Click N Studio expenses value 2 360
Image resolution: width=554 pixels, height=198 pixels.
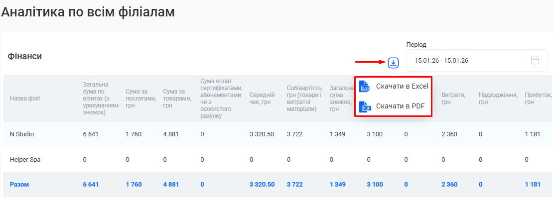click(x=449, y=134)
